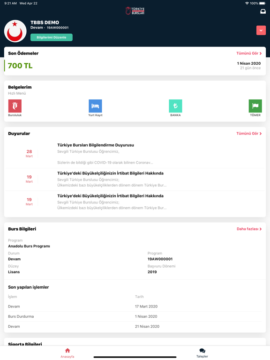View all payments via Tümünü Gör in Son Ödemeler
Viewport: 270px width, 360px height.
[x=249, y=53]
